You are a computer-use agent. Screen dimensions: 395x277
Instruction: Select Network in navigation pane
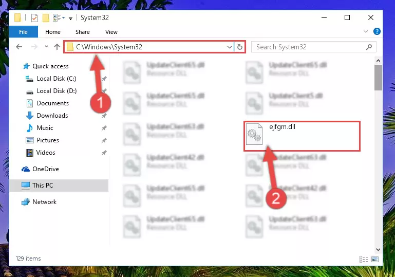pos(44,202)
